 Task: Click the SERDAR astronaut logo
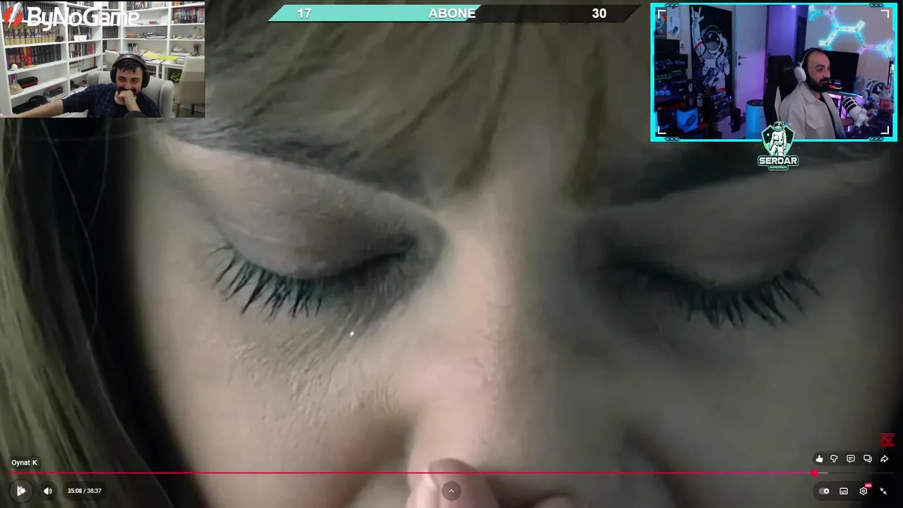778,145
